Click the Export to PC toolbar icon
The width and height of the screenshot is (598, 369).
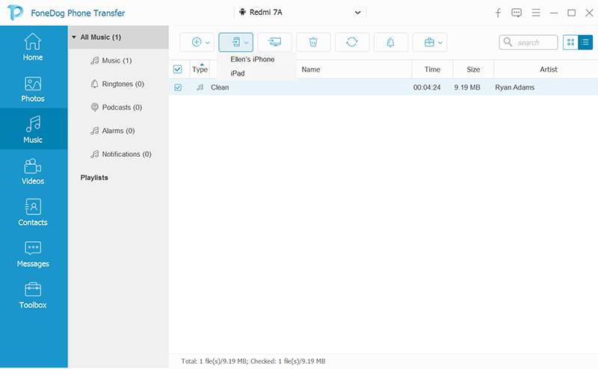click(274, 42)
